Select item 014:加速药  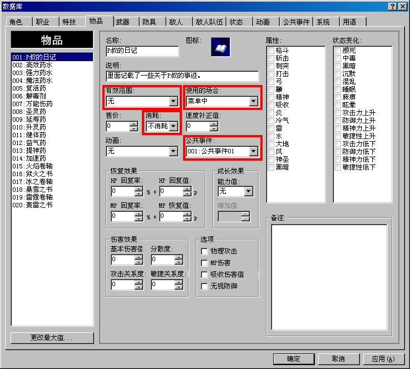click(52, 158)
